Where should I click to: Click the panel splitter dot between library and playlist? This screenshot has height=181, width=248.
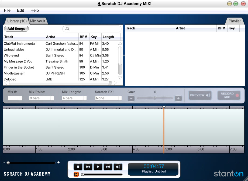tap(124, 55)
